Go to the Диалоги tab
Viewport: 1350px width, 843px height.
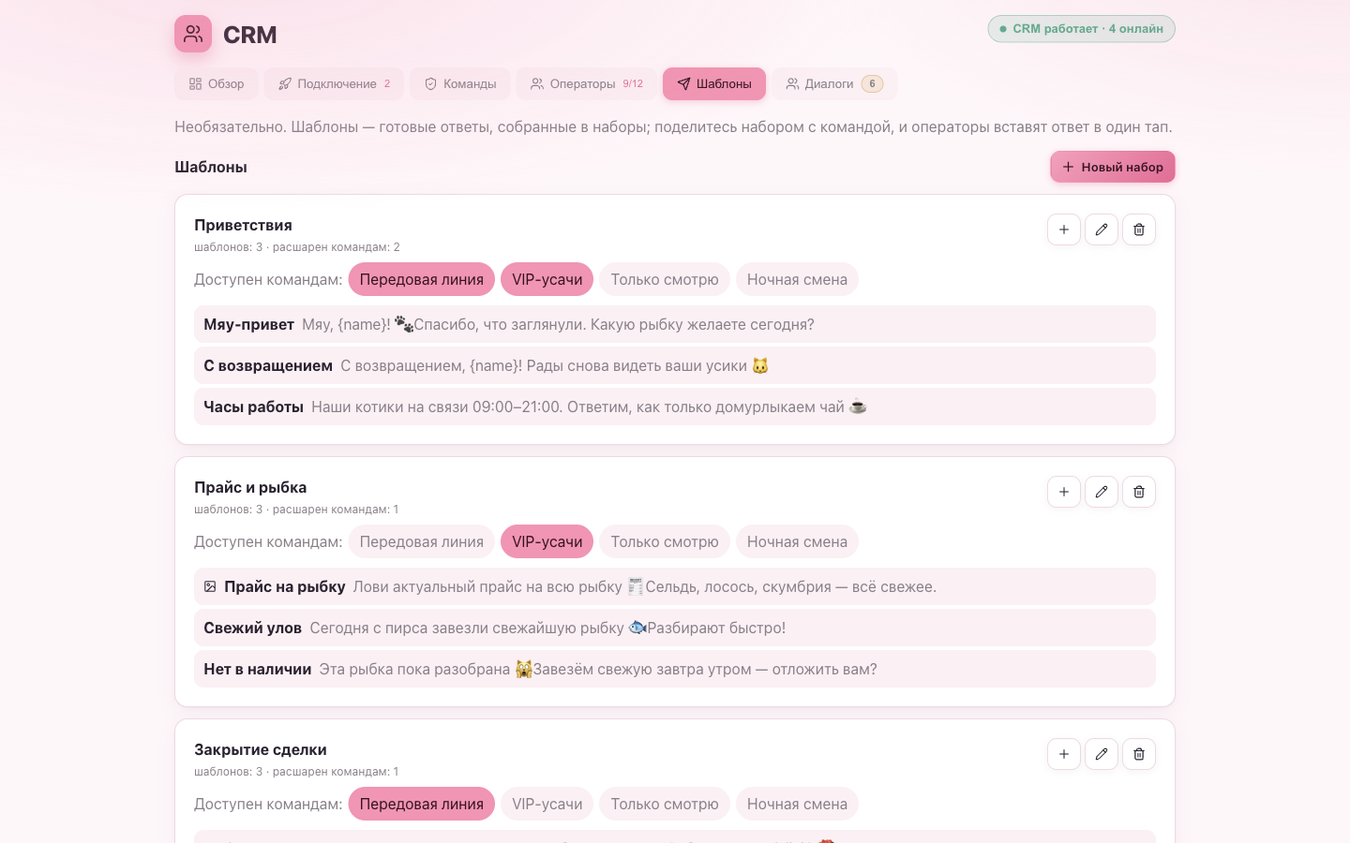pyautogui.click(x=834, y=83)
